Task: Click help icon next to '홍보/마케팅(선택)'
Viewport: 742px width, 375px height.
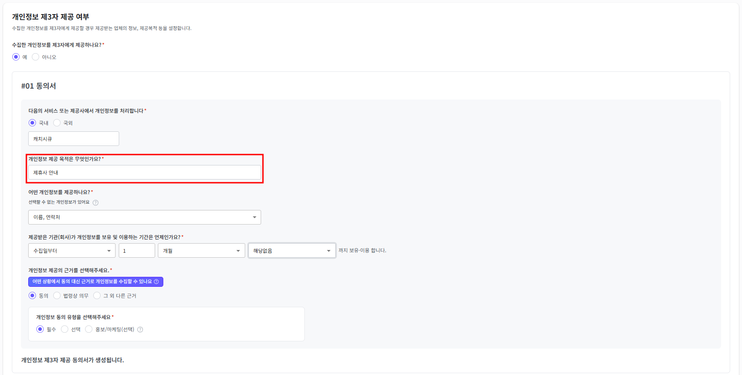Action: coord(140,330)
